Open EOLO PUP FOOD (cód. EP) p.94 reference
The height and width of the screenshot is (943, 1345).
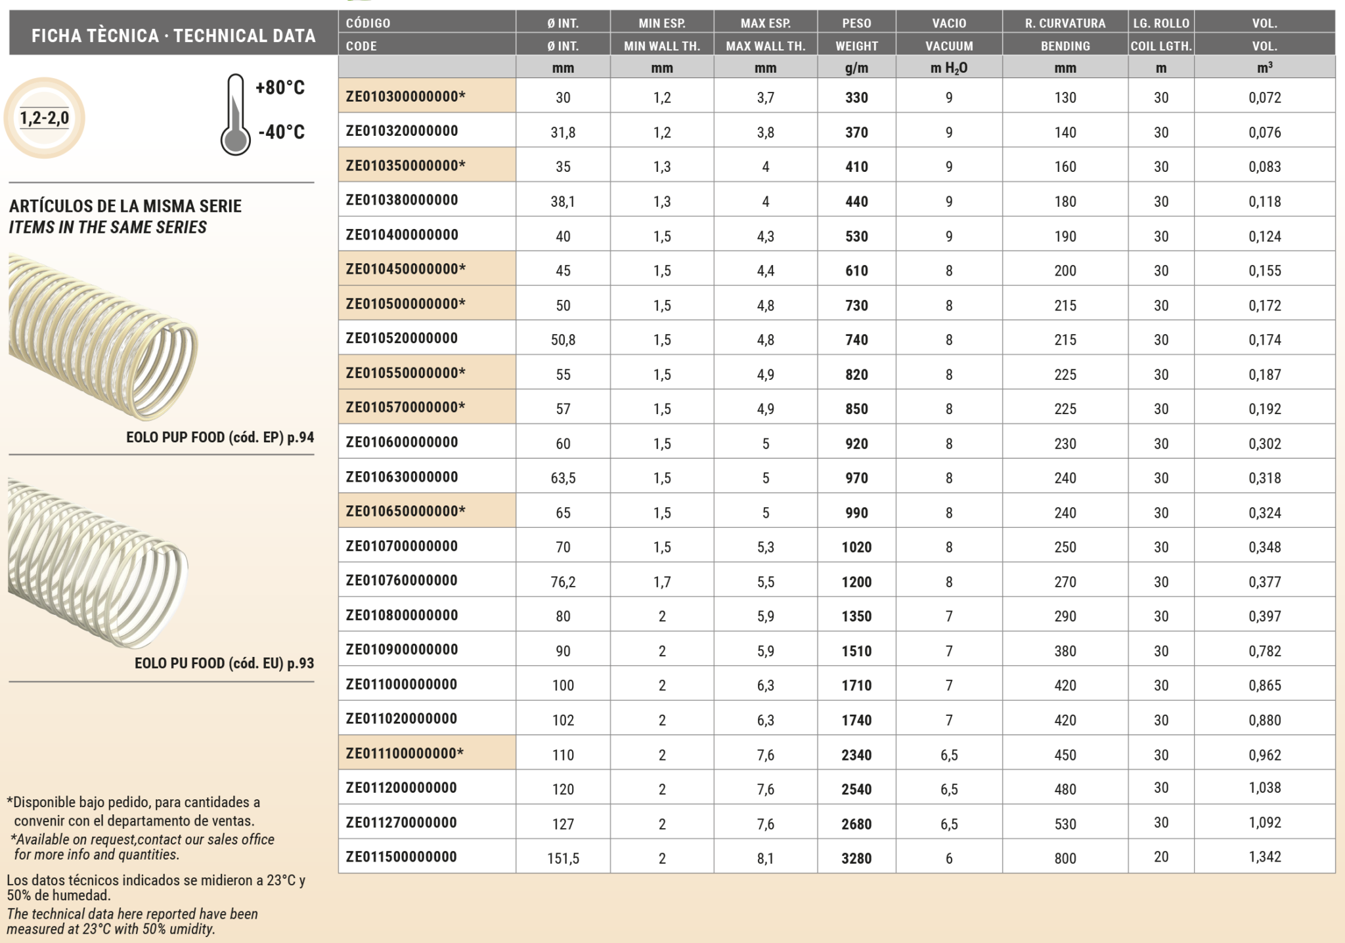(x=220, y=437)
